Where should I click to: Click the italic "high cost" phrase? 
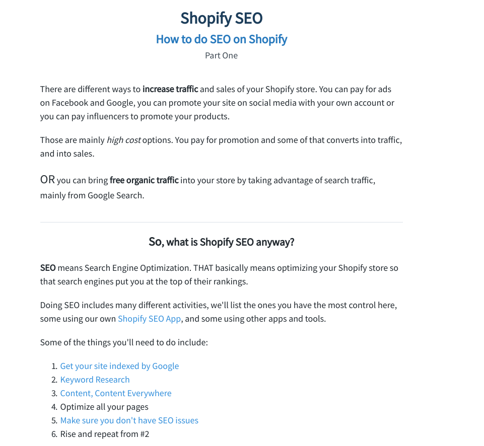123,140
